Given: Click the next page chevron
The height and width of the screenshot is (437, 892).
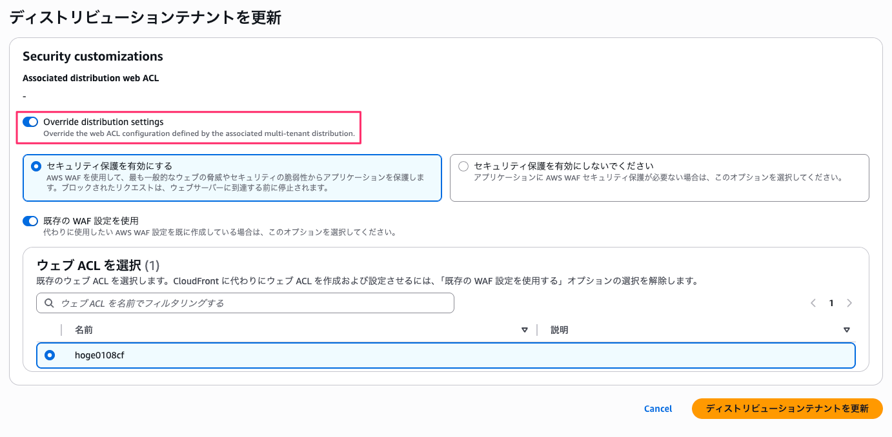Looking at the screenshot, I should (849, 303).
